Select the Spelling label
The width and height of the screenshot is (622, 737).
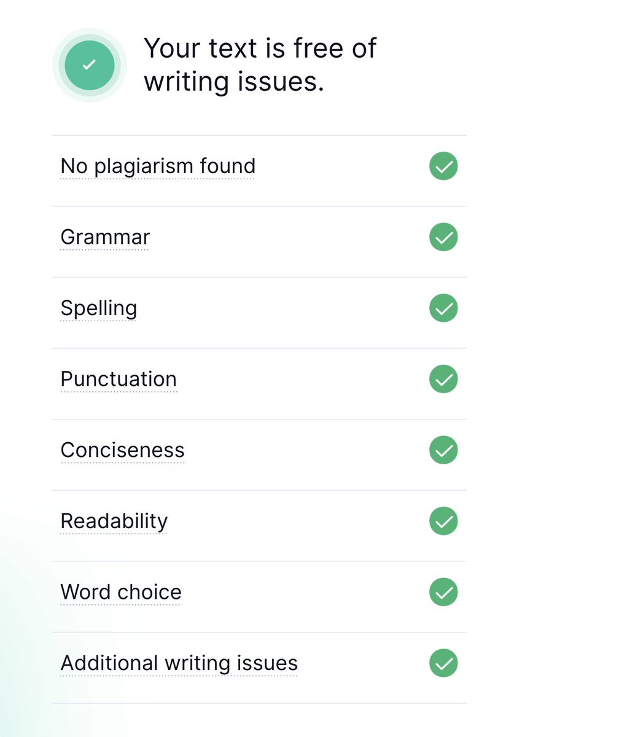pos(98,308)
